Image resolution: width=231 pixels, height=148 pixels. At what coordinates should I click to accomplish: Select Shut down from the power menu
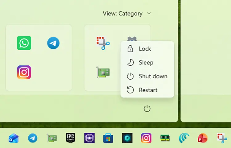147,76
